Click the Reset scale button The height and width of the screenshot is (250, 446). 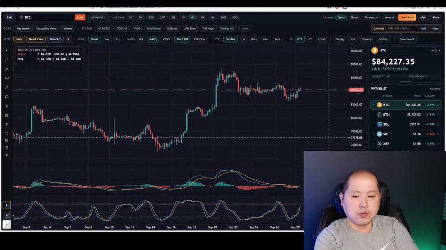pyautogui.click(x=36, y=39)
